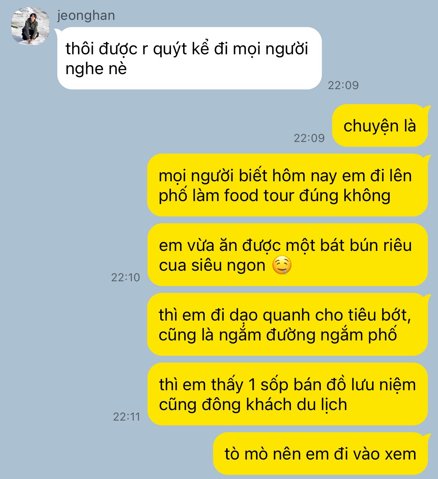Tap the sender name jeonghan
This screenshot has height=479, width=438.
click(x=86, y=16)
